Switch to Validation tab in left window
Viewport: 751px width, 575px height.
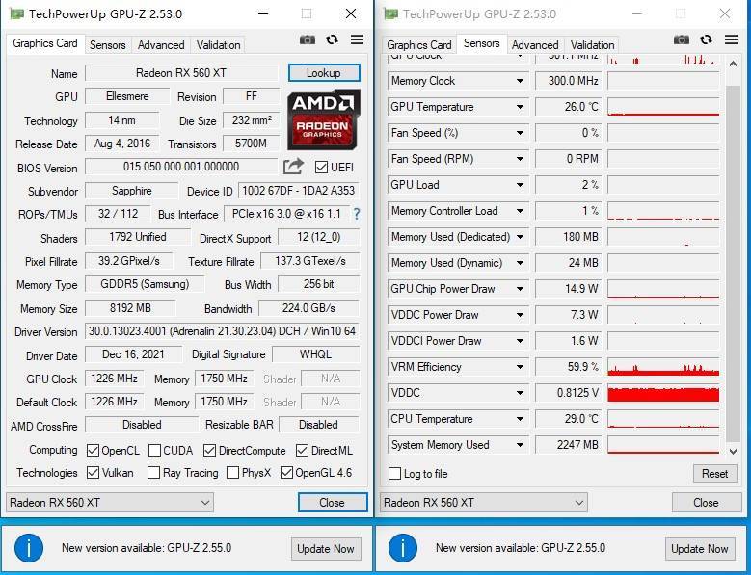pos(219,45)
